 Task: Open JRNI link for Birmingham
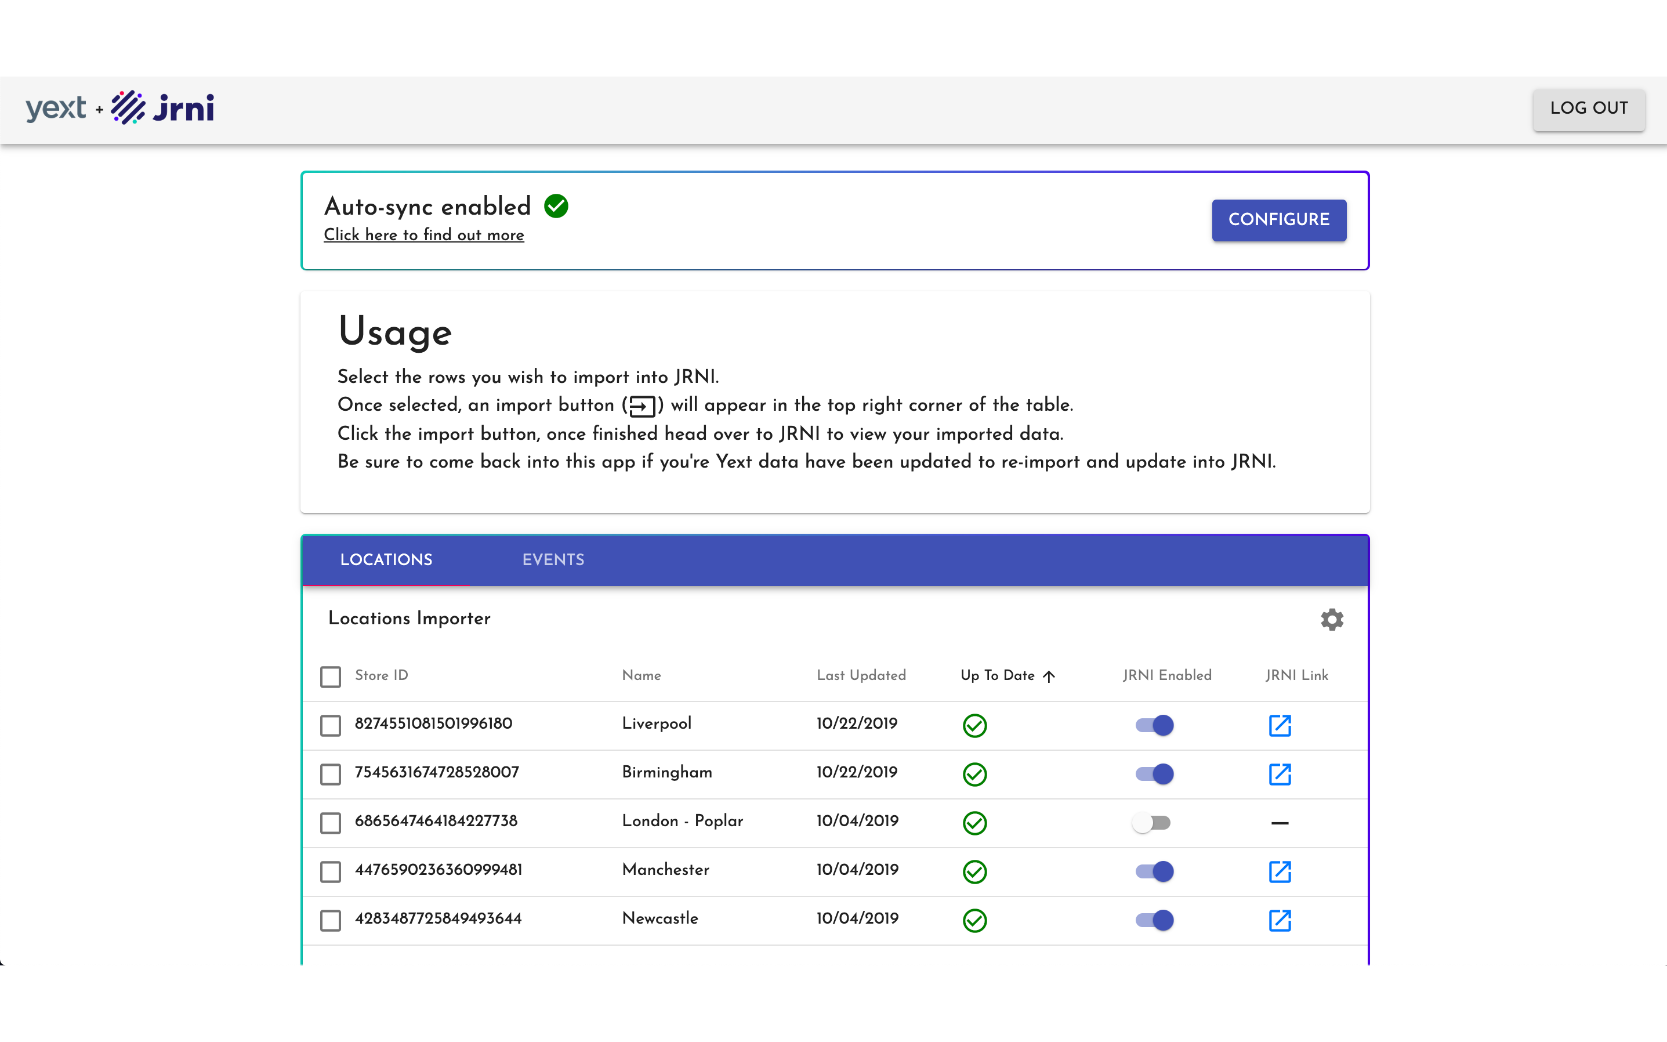(1279, 774)
